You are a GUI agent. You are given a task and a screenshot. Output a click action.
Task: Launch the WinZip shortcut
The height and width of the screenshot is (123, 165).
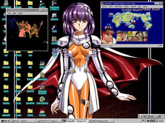54,41
